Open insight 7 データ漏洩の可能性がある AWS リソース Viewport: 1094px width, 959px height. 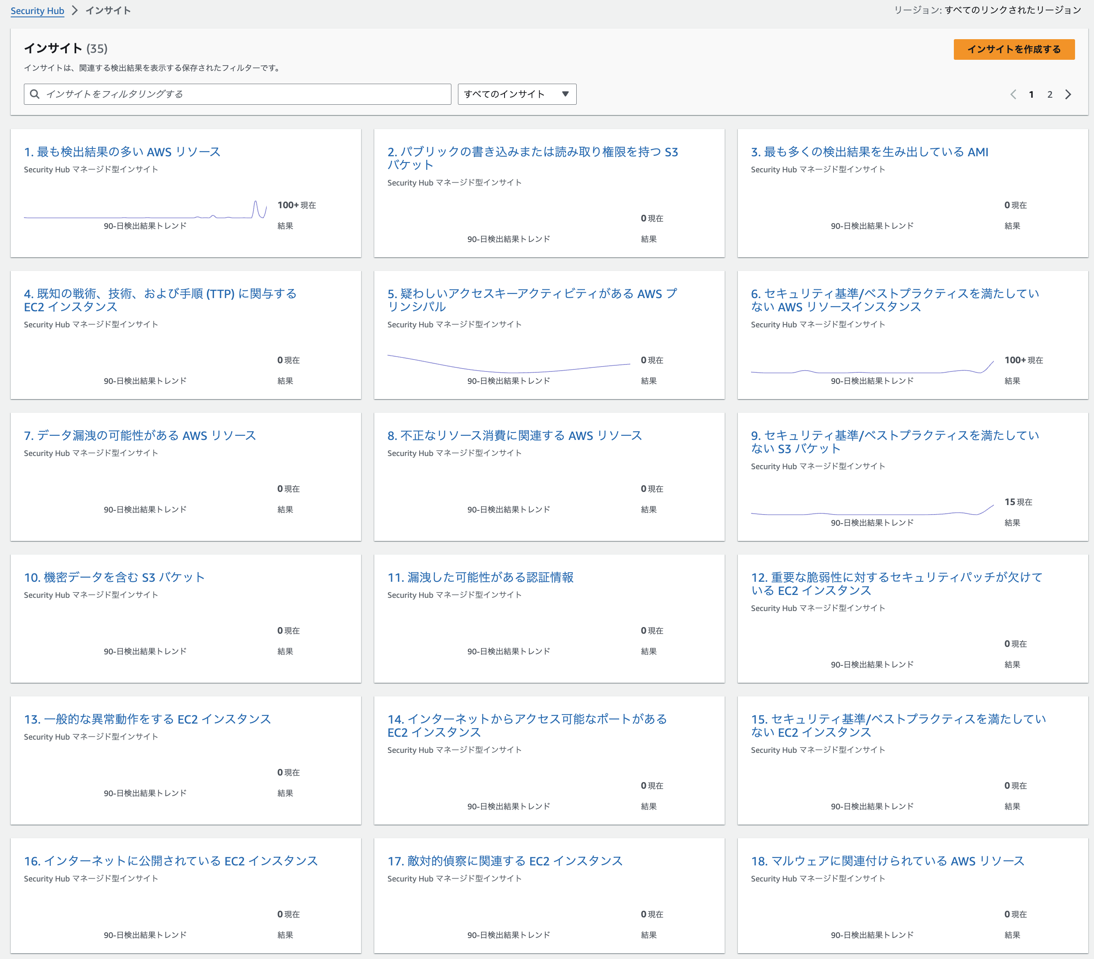point(140,436)
